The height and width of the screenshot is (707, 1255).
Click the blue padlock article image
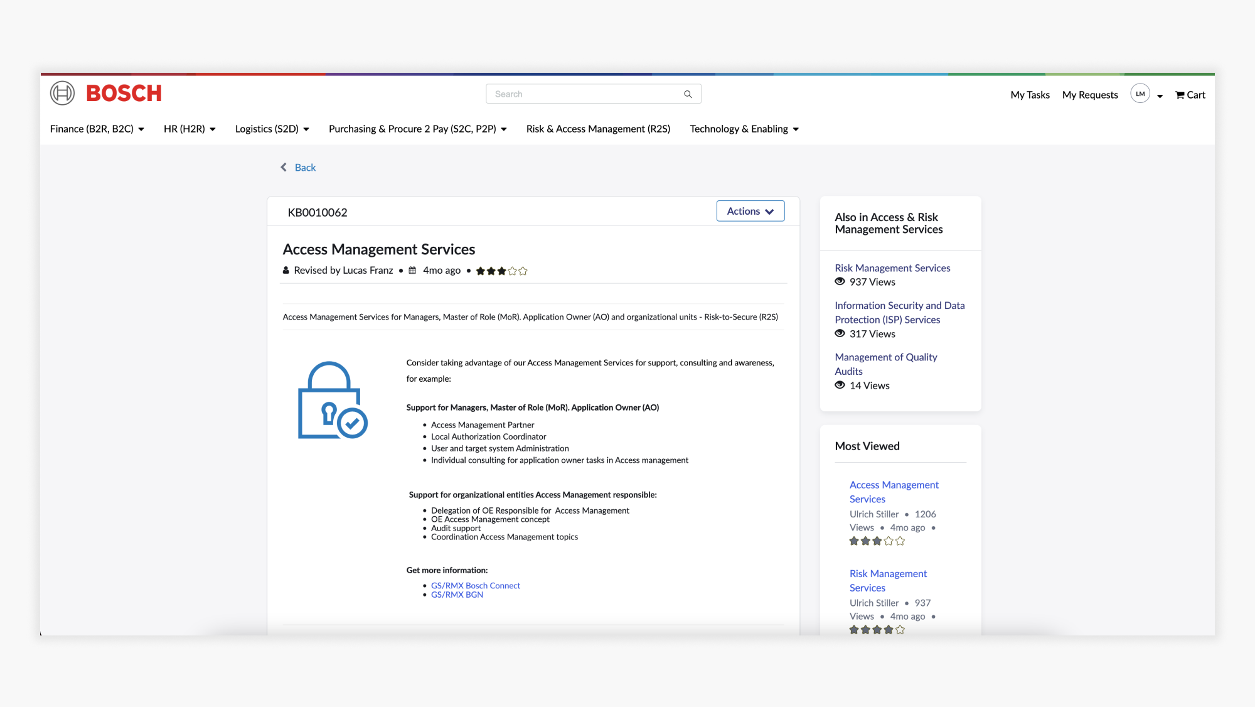pos(332,400)
